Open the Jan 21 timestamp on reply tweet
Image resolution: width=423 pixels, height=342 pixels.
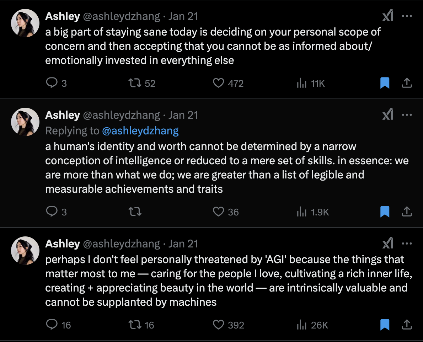click(x=183, y=115)
